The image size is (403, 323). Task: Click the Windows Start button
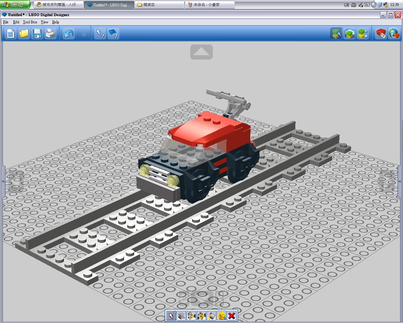pos(15,5)
